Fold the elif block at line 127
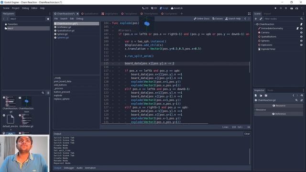 tap(110, 107)
